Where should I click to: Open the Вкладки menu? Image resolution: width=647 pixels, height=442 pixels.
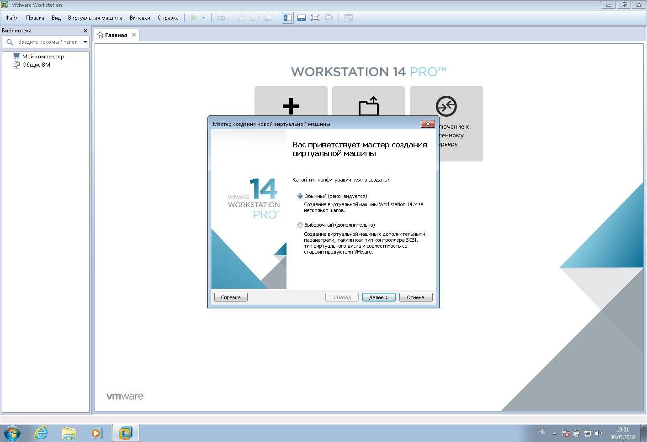(x=140, y=18)
